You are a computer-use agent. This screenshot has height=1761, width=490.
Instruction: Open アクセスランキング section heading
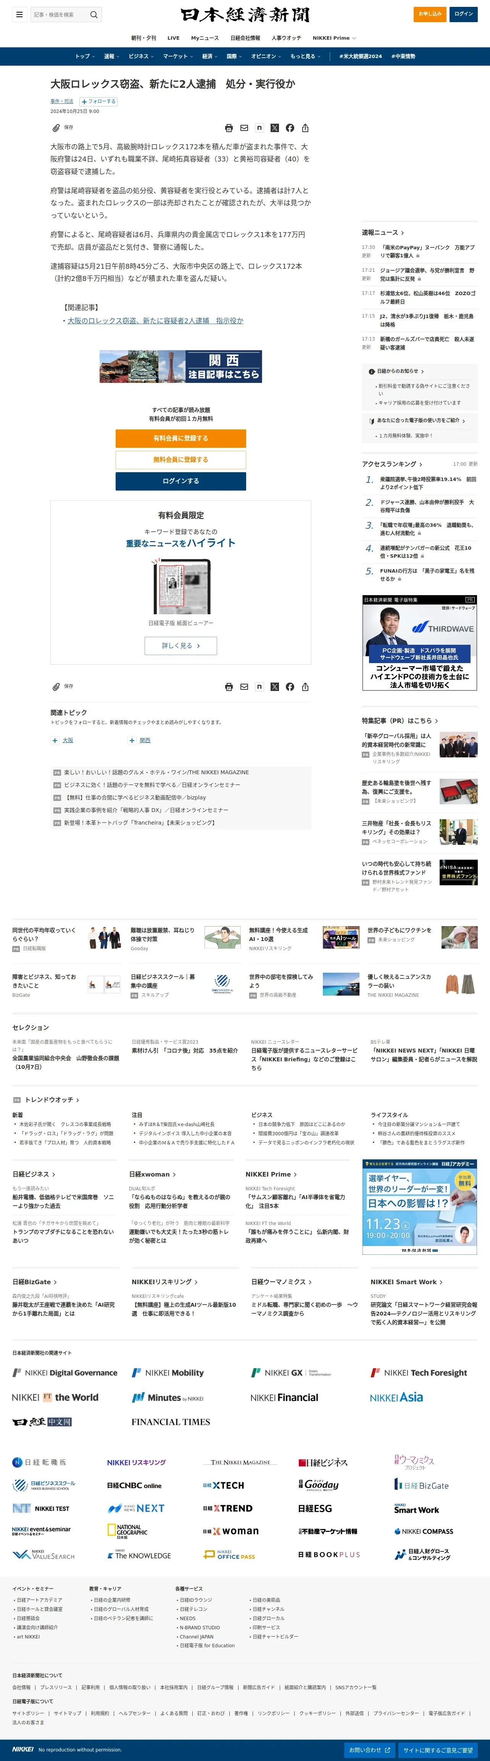click(x=392, y=464)
